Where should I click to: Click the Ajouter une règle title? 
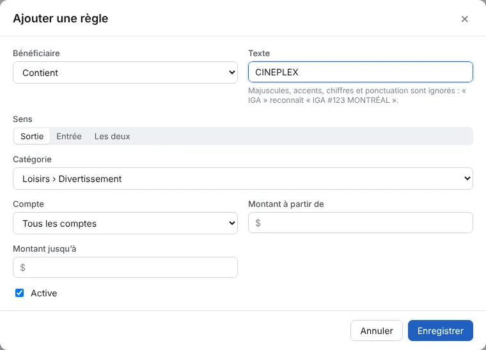click(x=61, y=19)
